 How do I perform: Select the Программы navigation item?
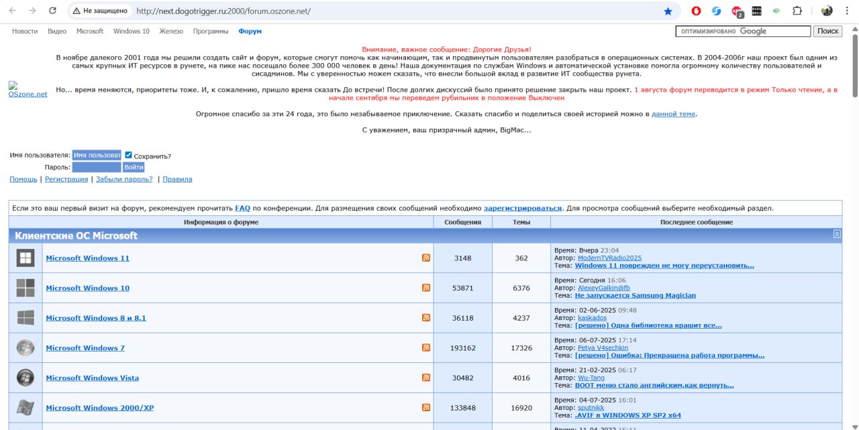pos(211,32)
